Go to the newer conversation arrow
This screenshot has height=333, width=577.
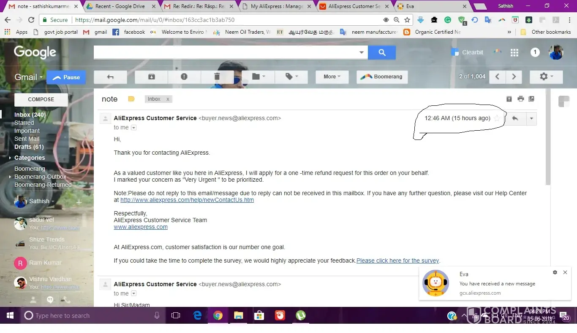pos(498,77)
